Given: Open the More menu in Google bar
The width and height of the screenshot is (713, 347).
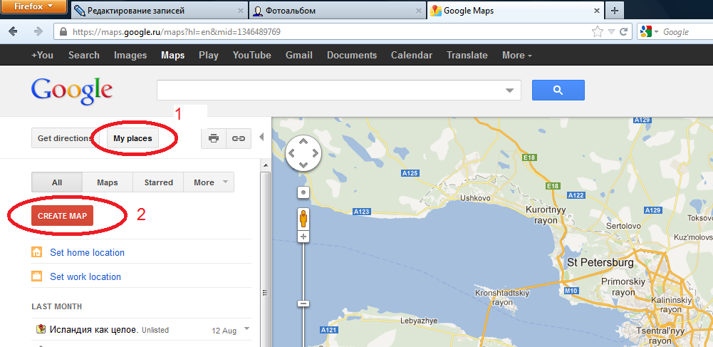Looking at the screenshot, I should [x=517, y=55].
